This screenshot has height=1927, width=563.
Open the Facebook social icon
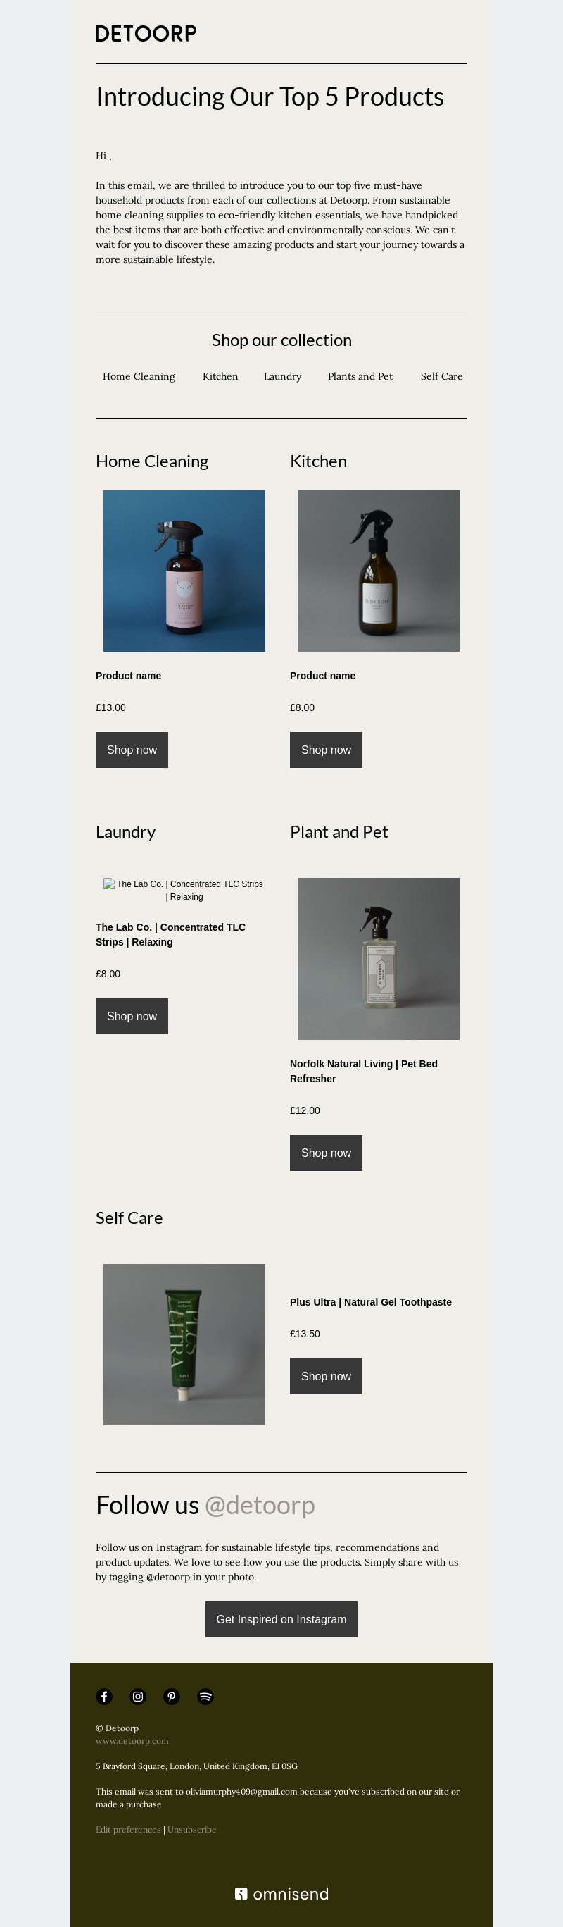[104, 1696]
